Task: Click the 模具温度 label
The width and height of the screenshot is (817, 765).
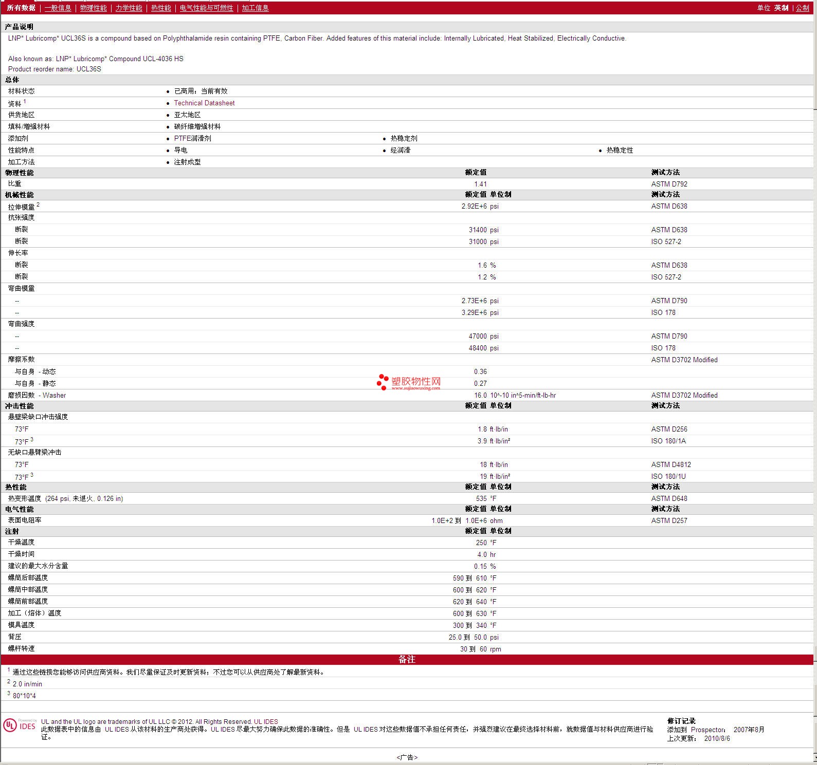Action: coord(21,625)
